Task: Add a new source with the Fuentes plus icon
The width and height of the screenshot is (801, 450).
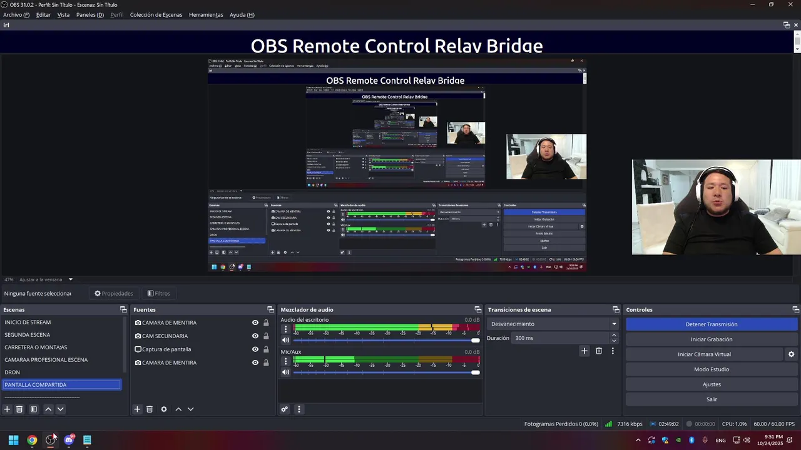Action: pyautogui.click(x=137, y=409)
